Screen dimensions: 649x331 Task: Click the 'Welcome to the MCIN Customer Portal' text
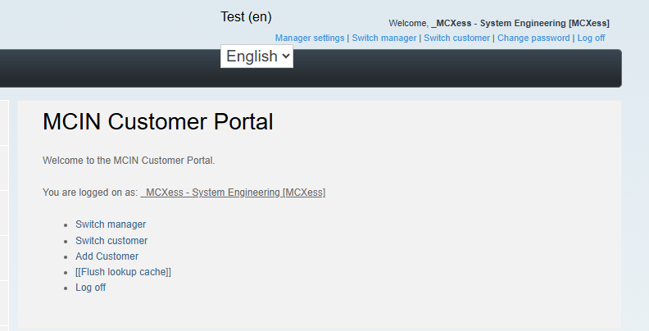[x=129, y=161]
